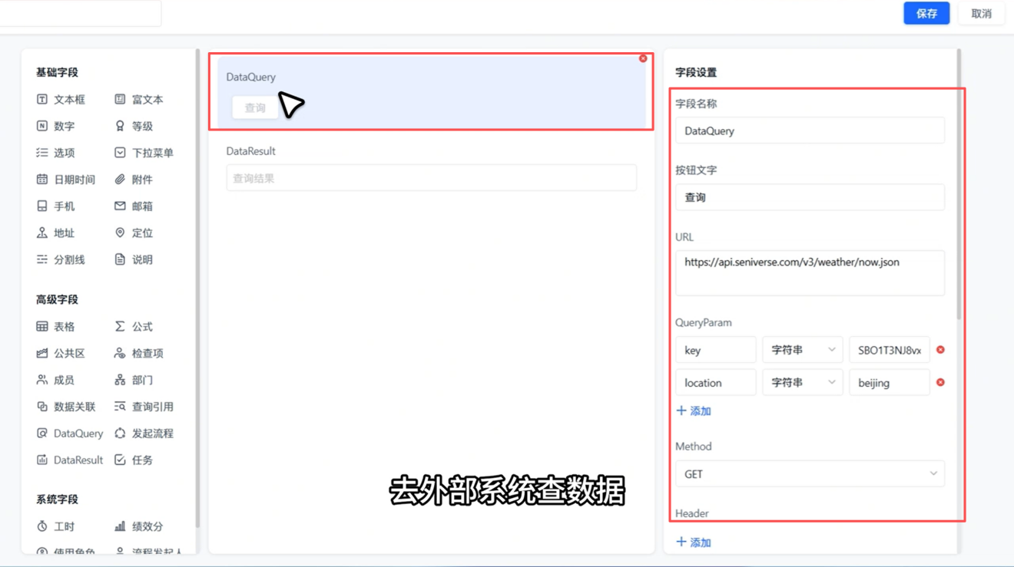Image resolution: width=1014 pixels, height=567 pixels.
Task: Add a 富文本 rich text field
Action: click(x=138, y=99)
